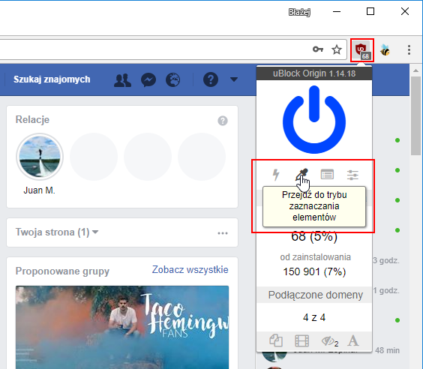423x369 pixels.
Task: Open Twoja strona options ellipsis
Action: pos(223,233)
